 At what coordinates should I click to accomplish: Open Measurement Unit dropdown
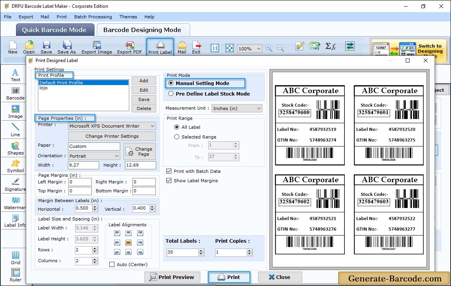tap(237, 108)
